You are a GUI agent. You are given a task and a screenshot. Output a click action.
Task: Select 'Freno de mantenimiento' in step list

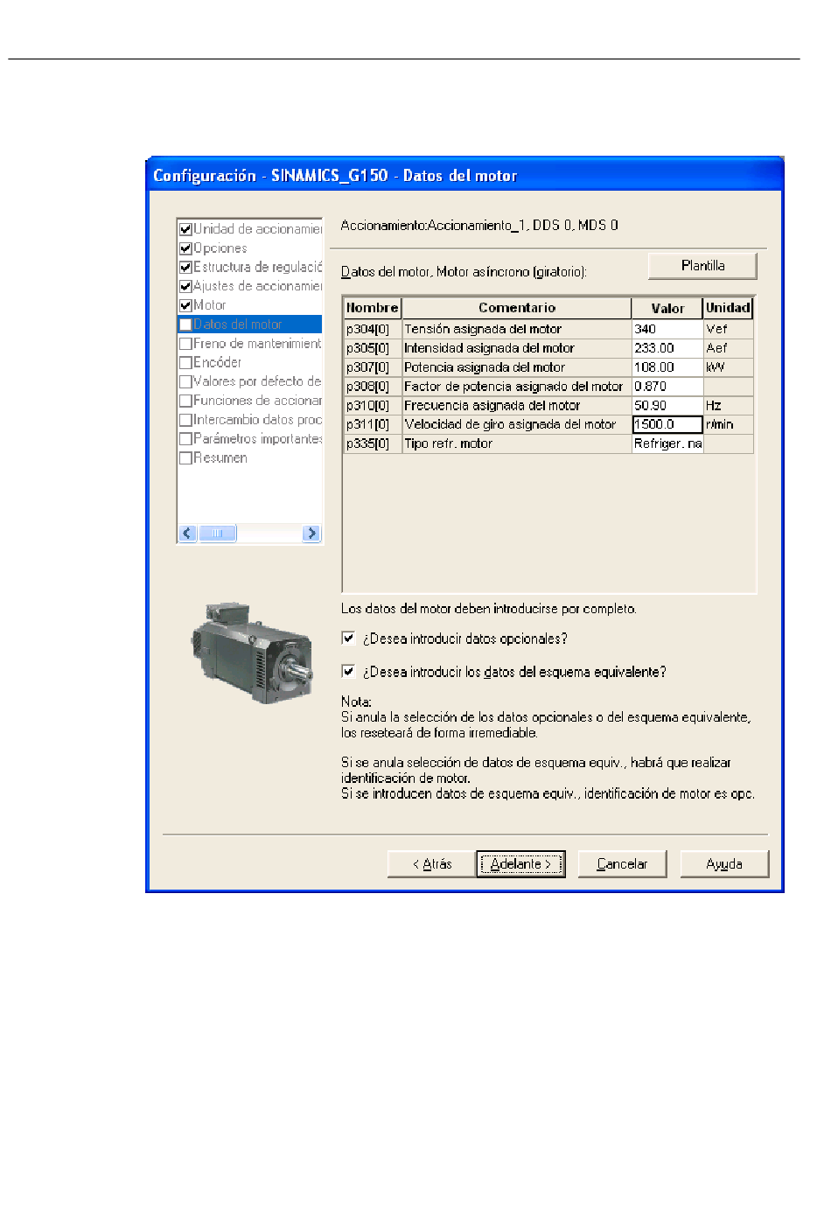[258, 344]
